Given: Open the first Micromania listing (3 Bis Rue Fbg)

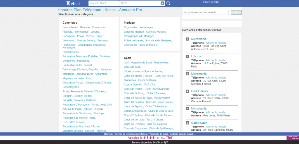Looking at the screenshot, I should pos(199,39).
